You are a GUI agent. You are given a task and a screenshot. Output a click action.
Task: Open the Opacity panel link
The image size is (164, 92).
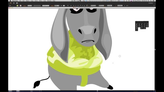[x=52, y=6]
